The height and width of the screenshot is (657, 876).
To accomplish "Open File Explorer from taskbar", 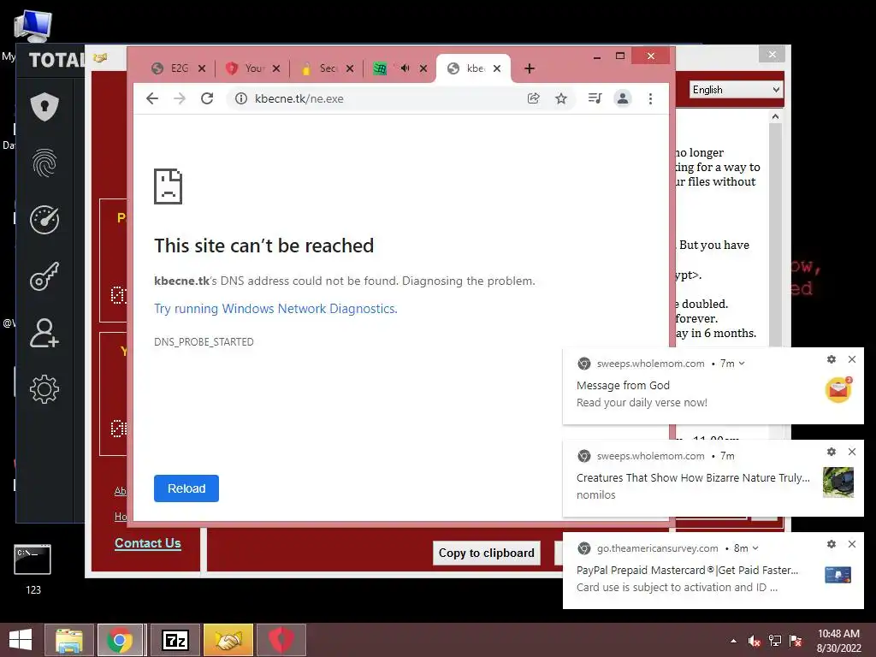I will click(68, 640).
